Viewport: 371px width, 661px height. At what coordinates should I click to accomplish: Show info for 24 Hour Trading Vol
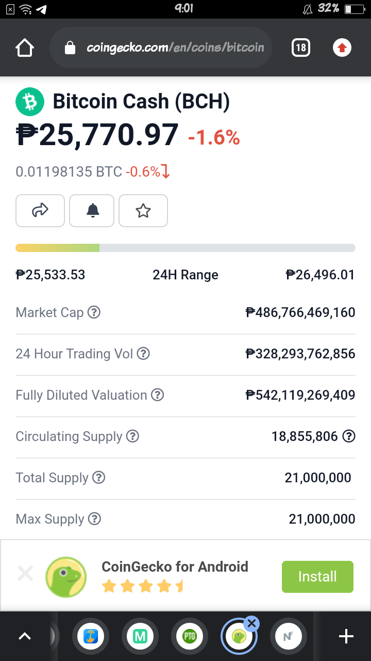(143, 354)
